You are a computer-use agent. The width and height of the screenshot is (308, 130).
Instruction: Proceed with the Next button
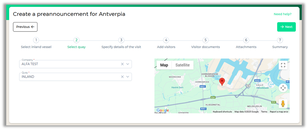(x=286, y=27)
